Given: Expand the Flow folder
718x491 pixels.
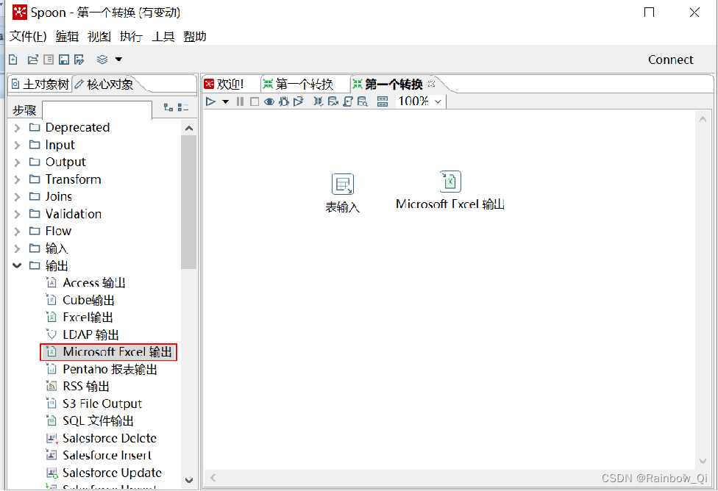Looking at the screenshot, I should (x=17, y=232).
